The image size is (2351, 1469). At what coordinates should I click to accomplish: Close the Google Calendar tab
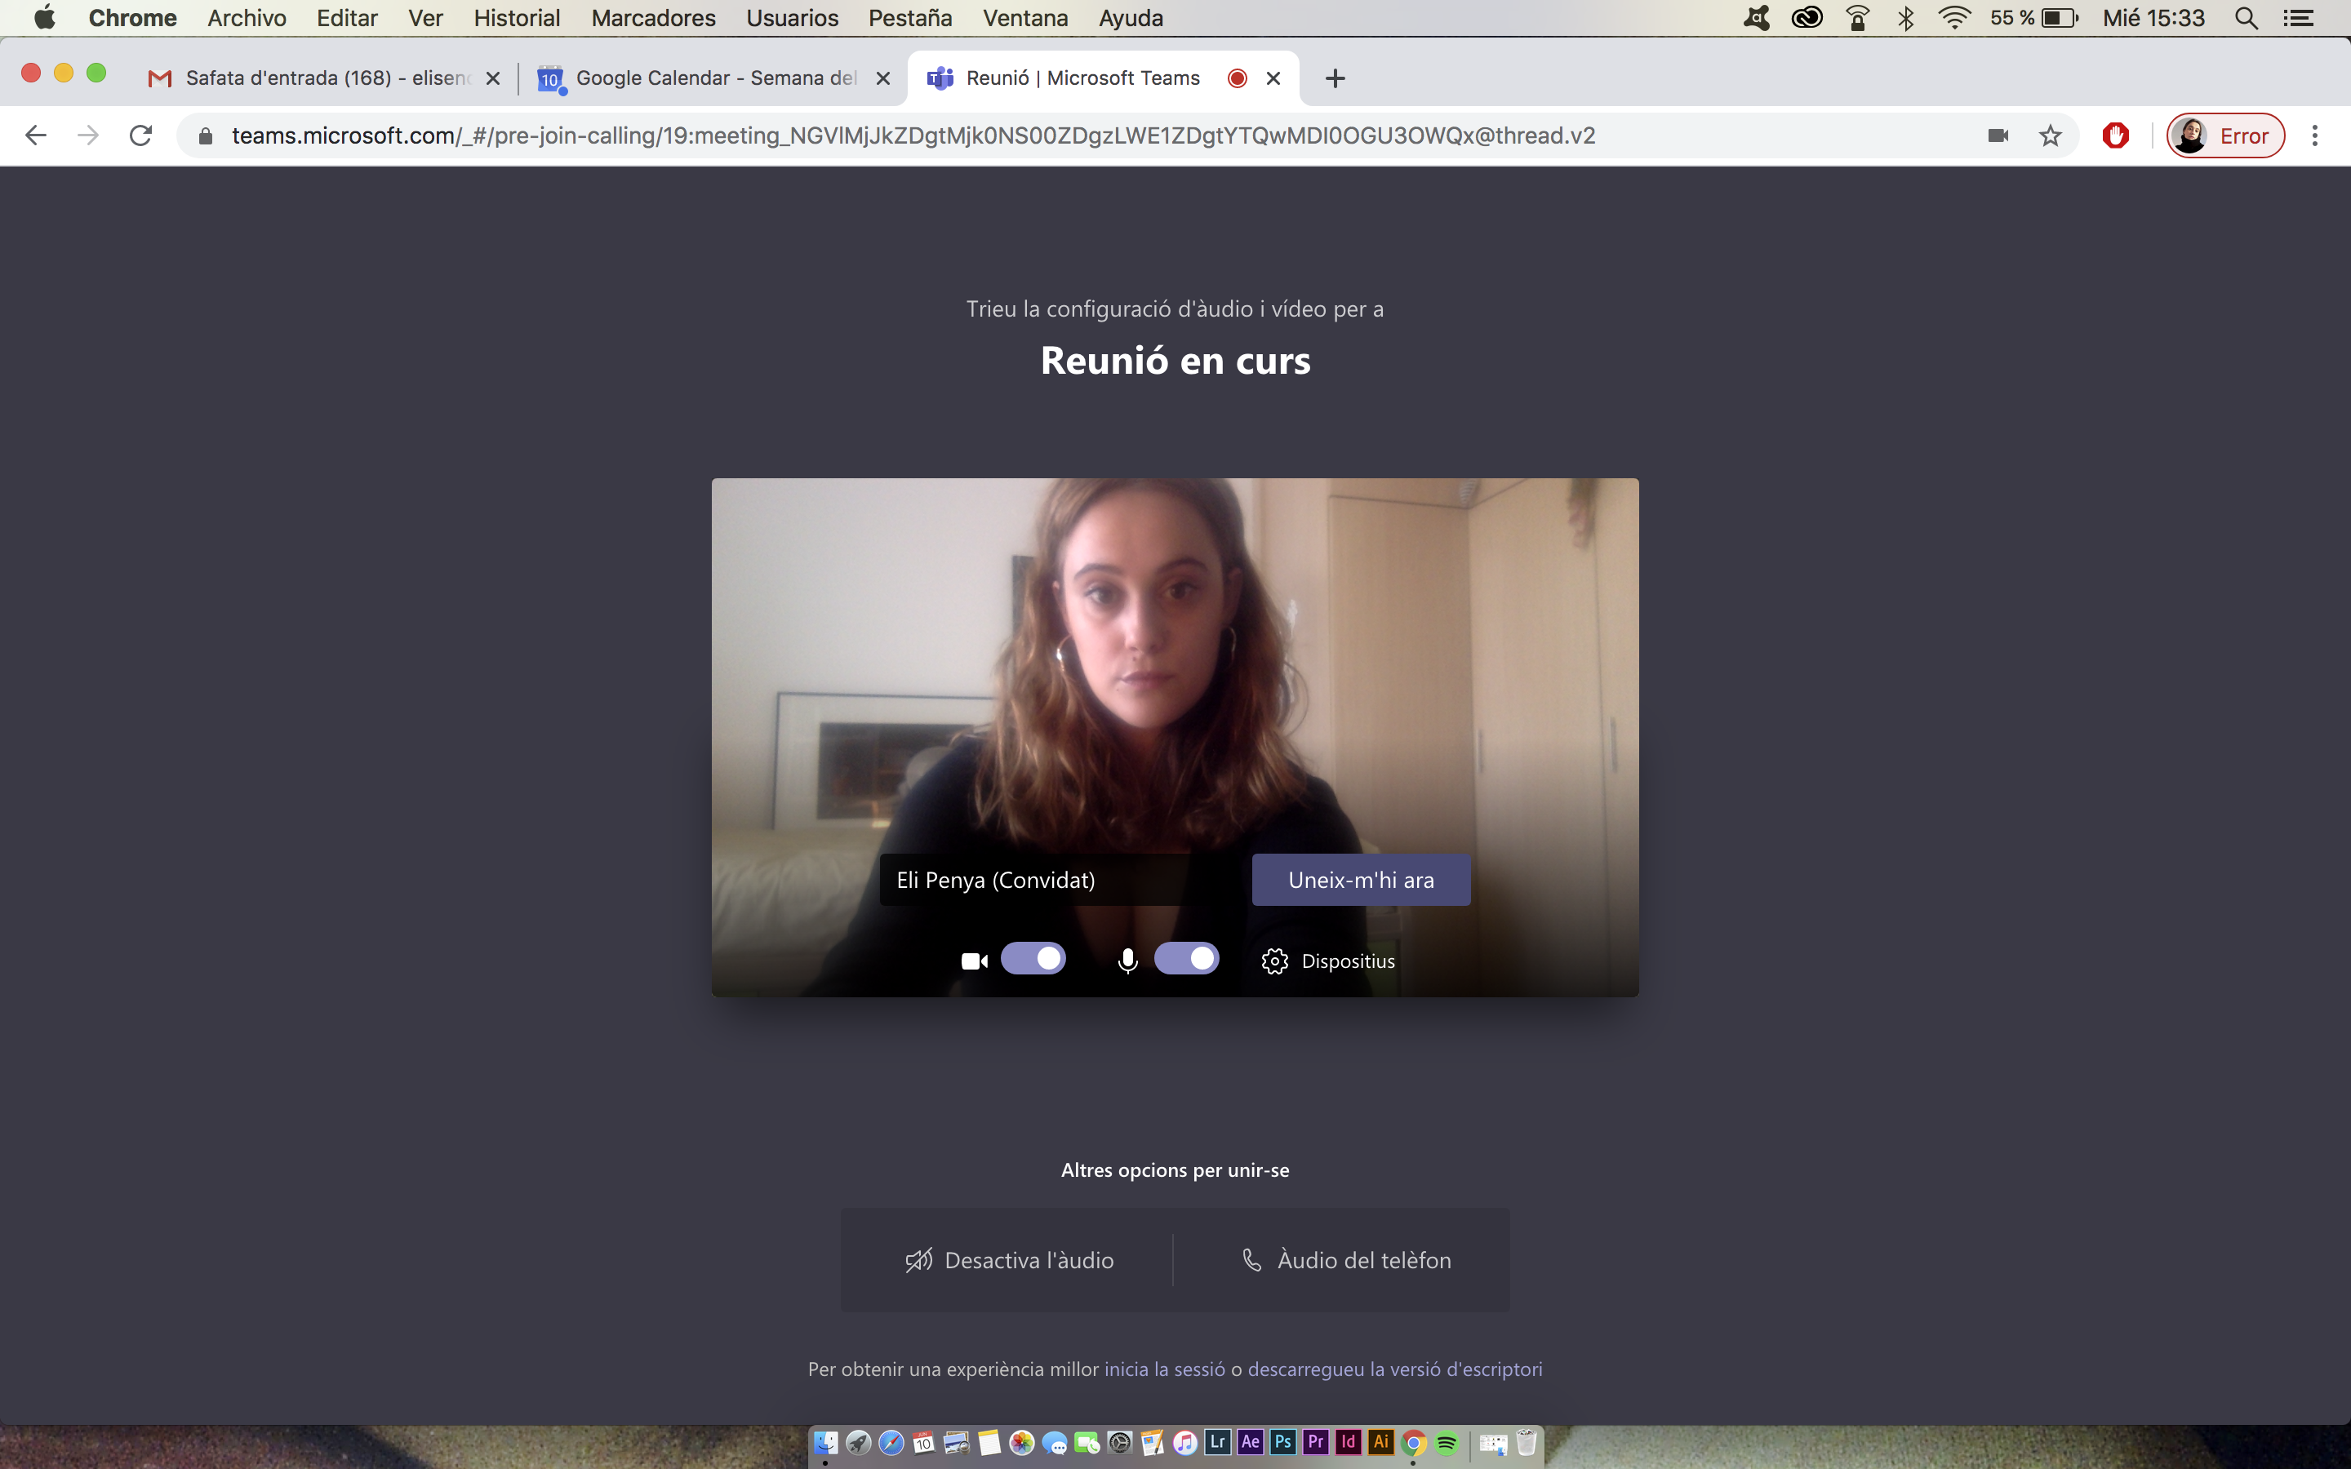[x=883, y=78]
